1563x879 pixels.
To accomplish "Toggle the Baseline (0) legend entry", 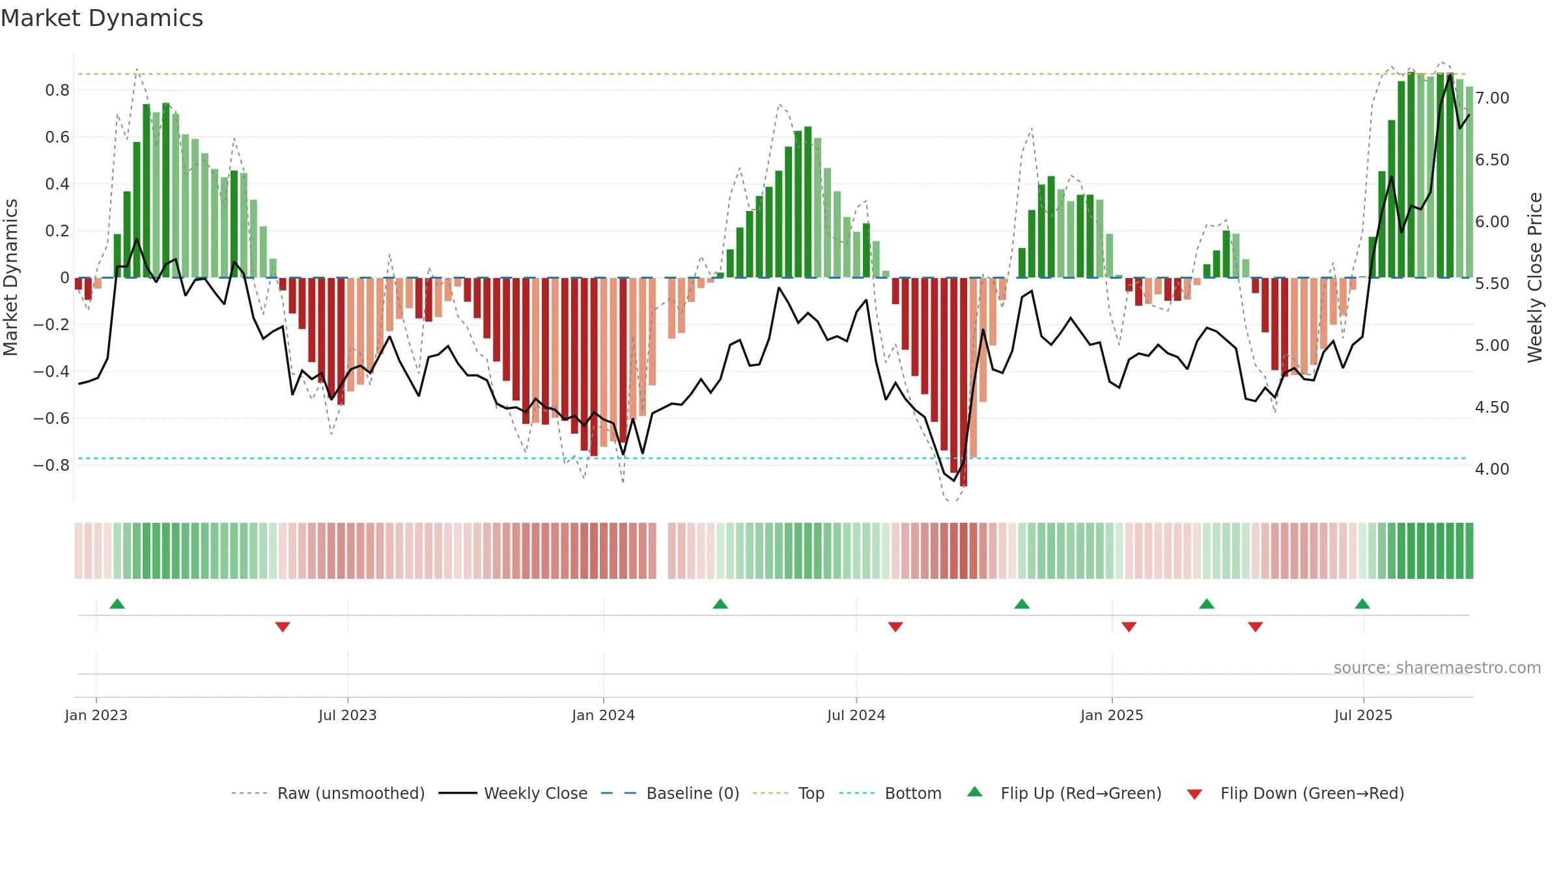I will click(670, 793).
